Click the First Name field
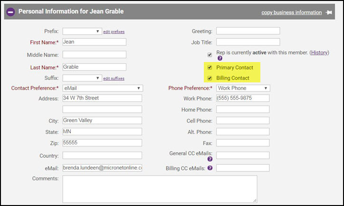 click(x=94, y=42)
